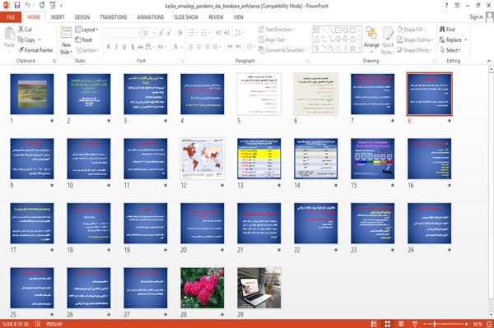The width and height of the screenshot is (494, 328).
Task: Click the Undo arrow in quick access toolbar
Action: (x=28, y=6)
